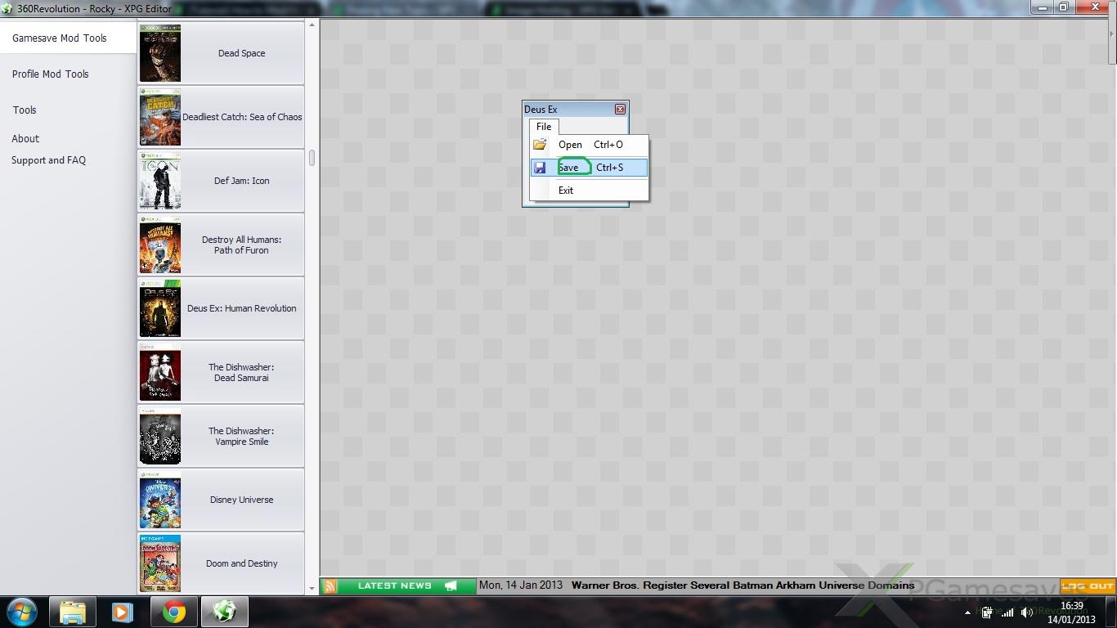Launch the media player taskbar icon
The height and width of the screenshot is (628, 1117).
click(123, 612)
